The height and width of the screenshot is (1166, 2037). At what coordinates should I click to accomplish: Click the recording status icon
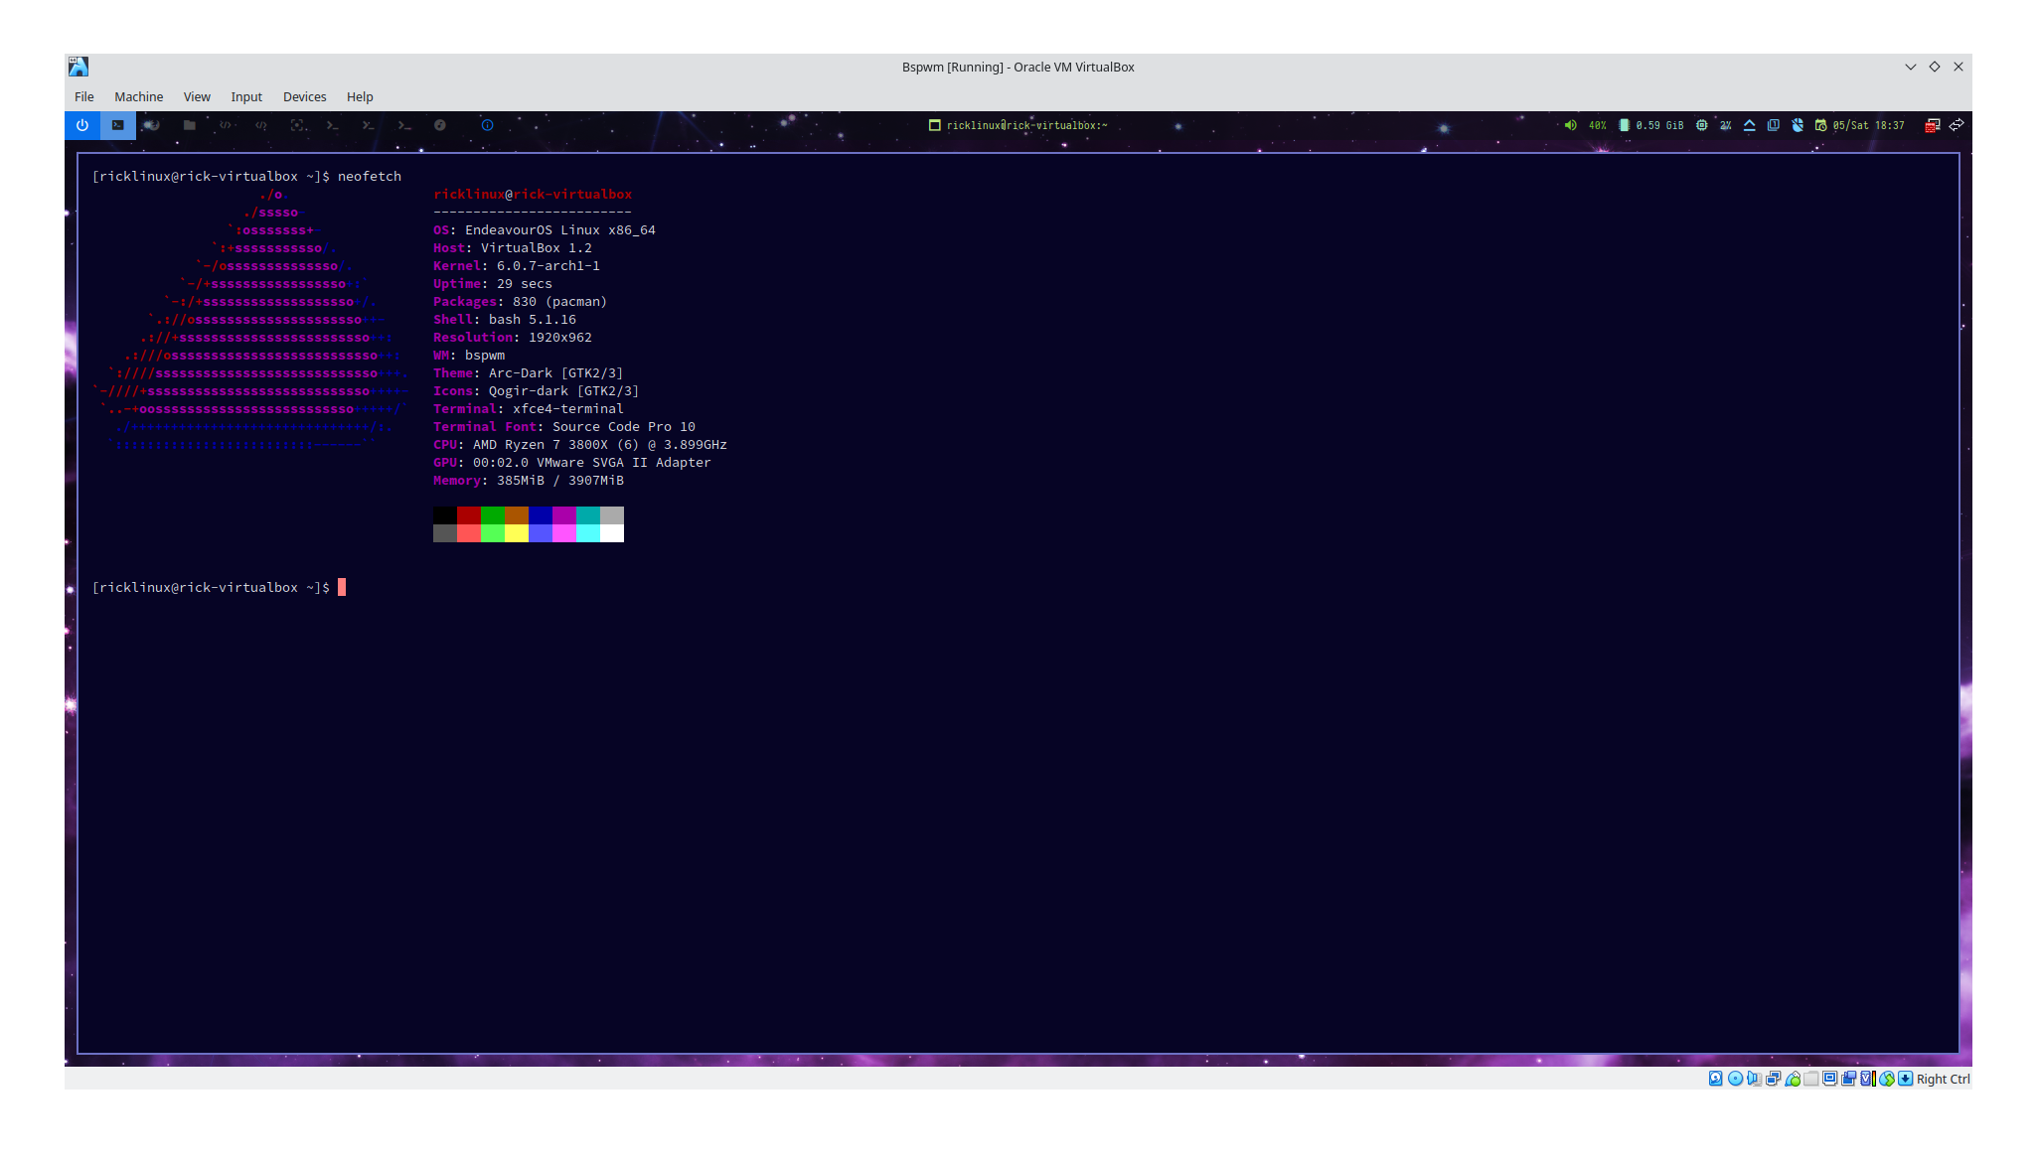1849,1079
